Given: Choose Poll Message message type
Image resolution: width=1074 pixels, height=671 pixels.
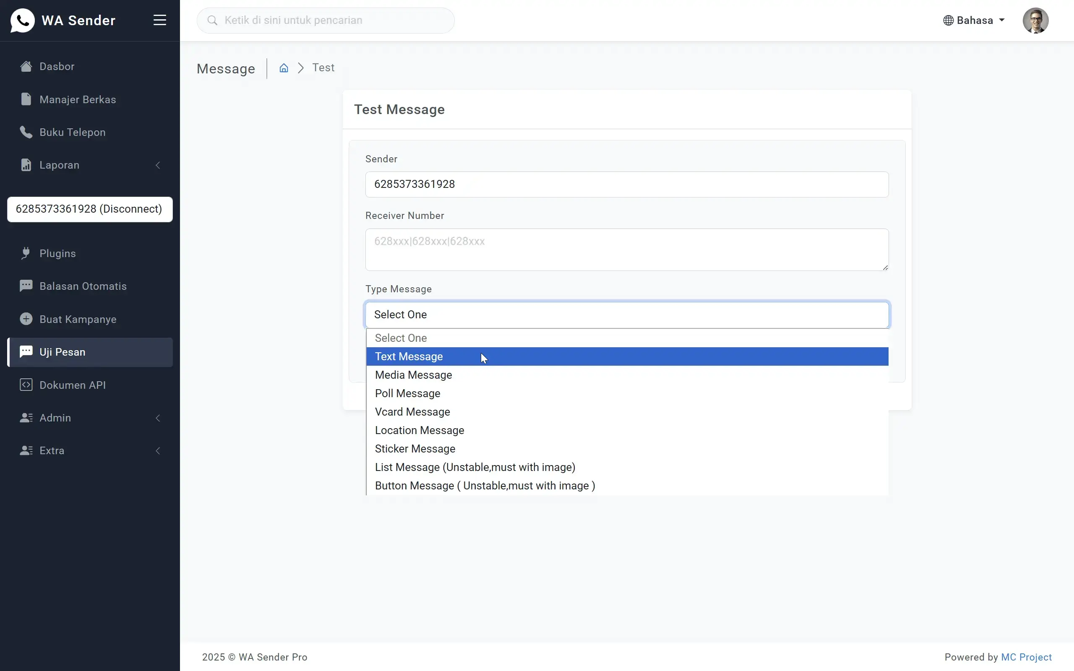Looking at the screenshot, I should pyautogui.click(x=407, y=393).
